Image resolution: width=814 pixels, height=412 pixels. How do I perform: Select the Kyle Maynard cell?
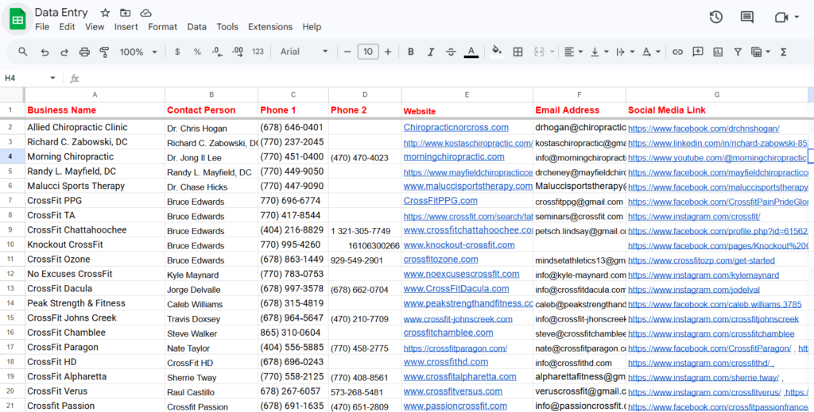tap(211, 274)
